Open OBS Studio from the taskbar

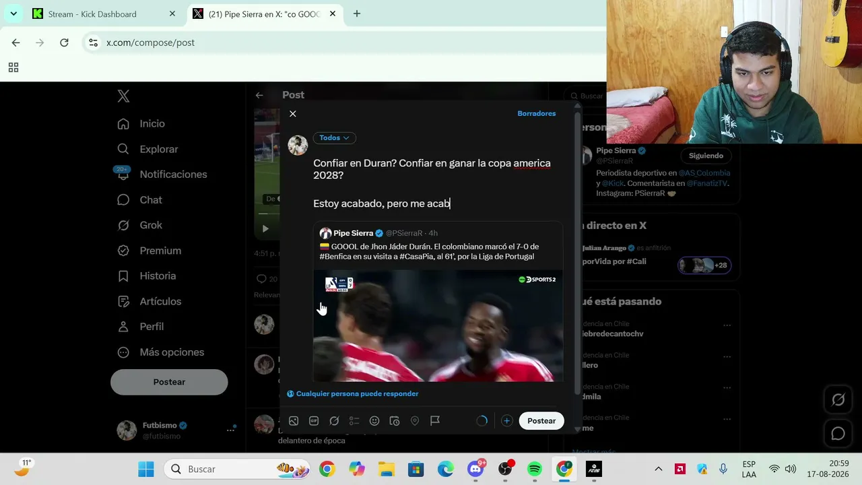point(505,469)
